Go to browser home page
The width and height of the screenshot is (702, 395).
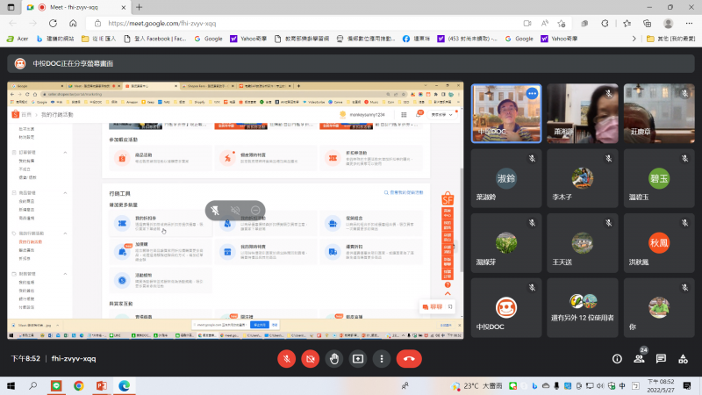click(x=73, y=24)
